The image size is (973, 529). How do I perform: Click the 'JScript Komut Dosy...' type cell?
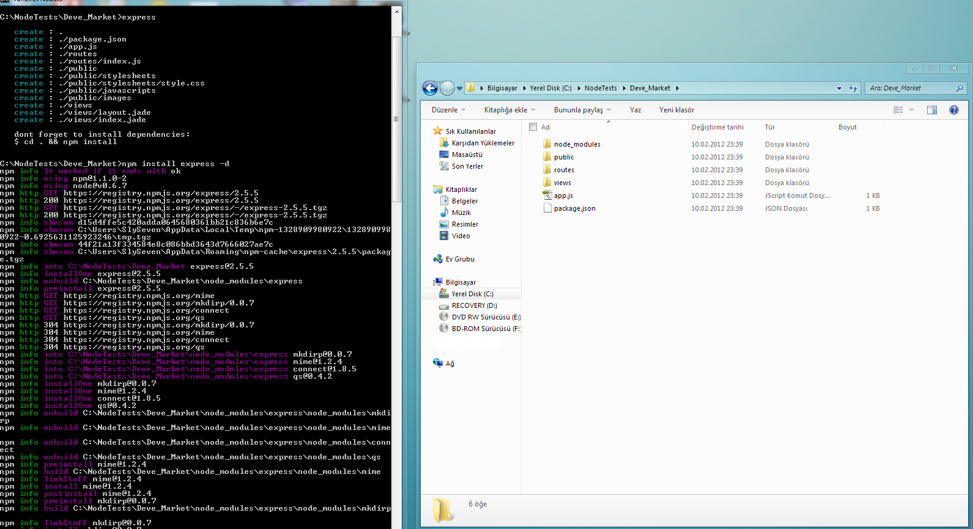[x=797, y=195]
